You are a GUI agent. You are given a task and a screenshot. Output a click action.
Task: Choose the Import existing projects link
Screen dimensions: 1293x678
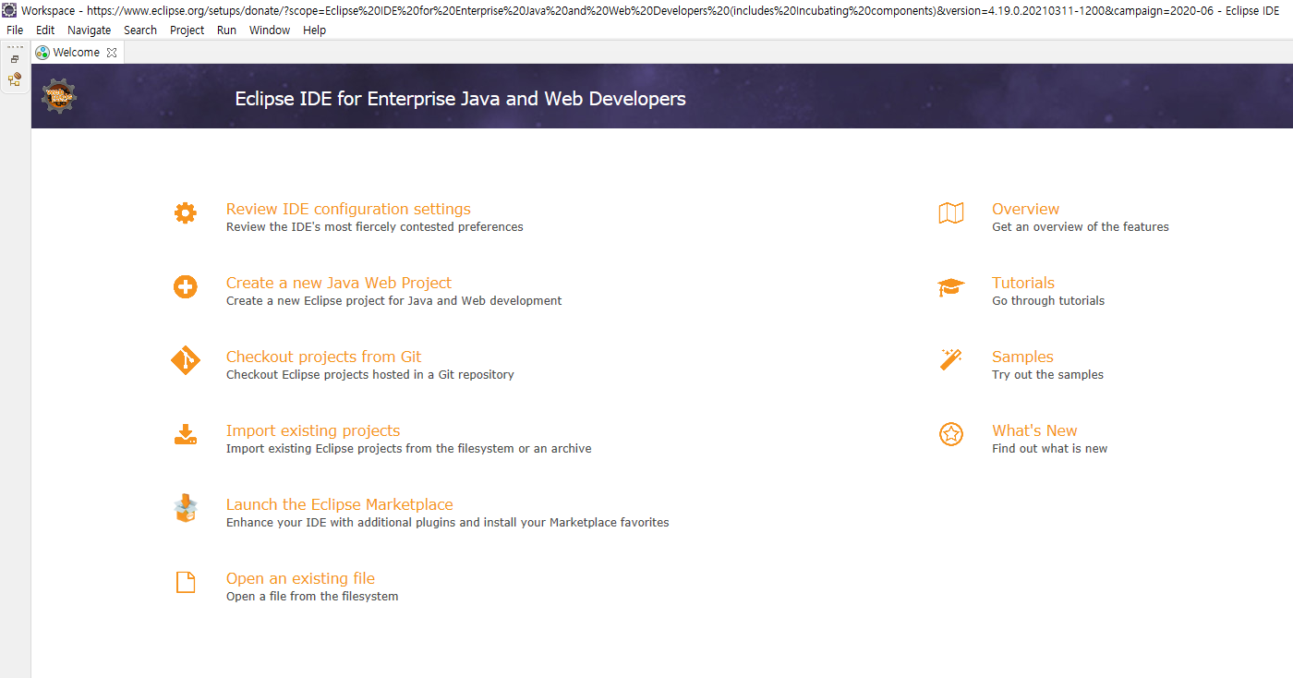[x=313, y=430]
